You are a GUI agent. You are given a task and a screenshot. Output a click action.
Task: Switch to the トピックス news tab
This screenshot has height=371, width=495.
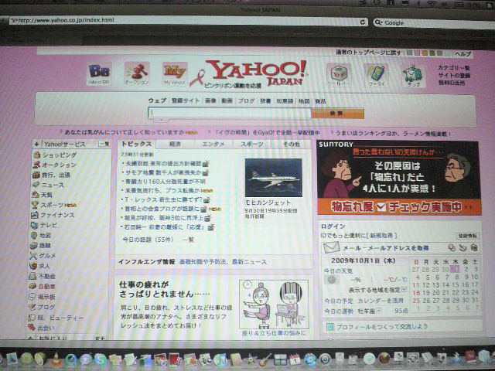pyautogui.click(x=137, y=145)
